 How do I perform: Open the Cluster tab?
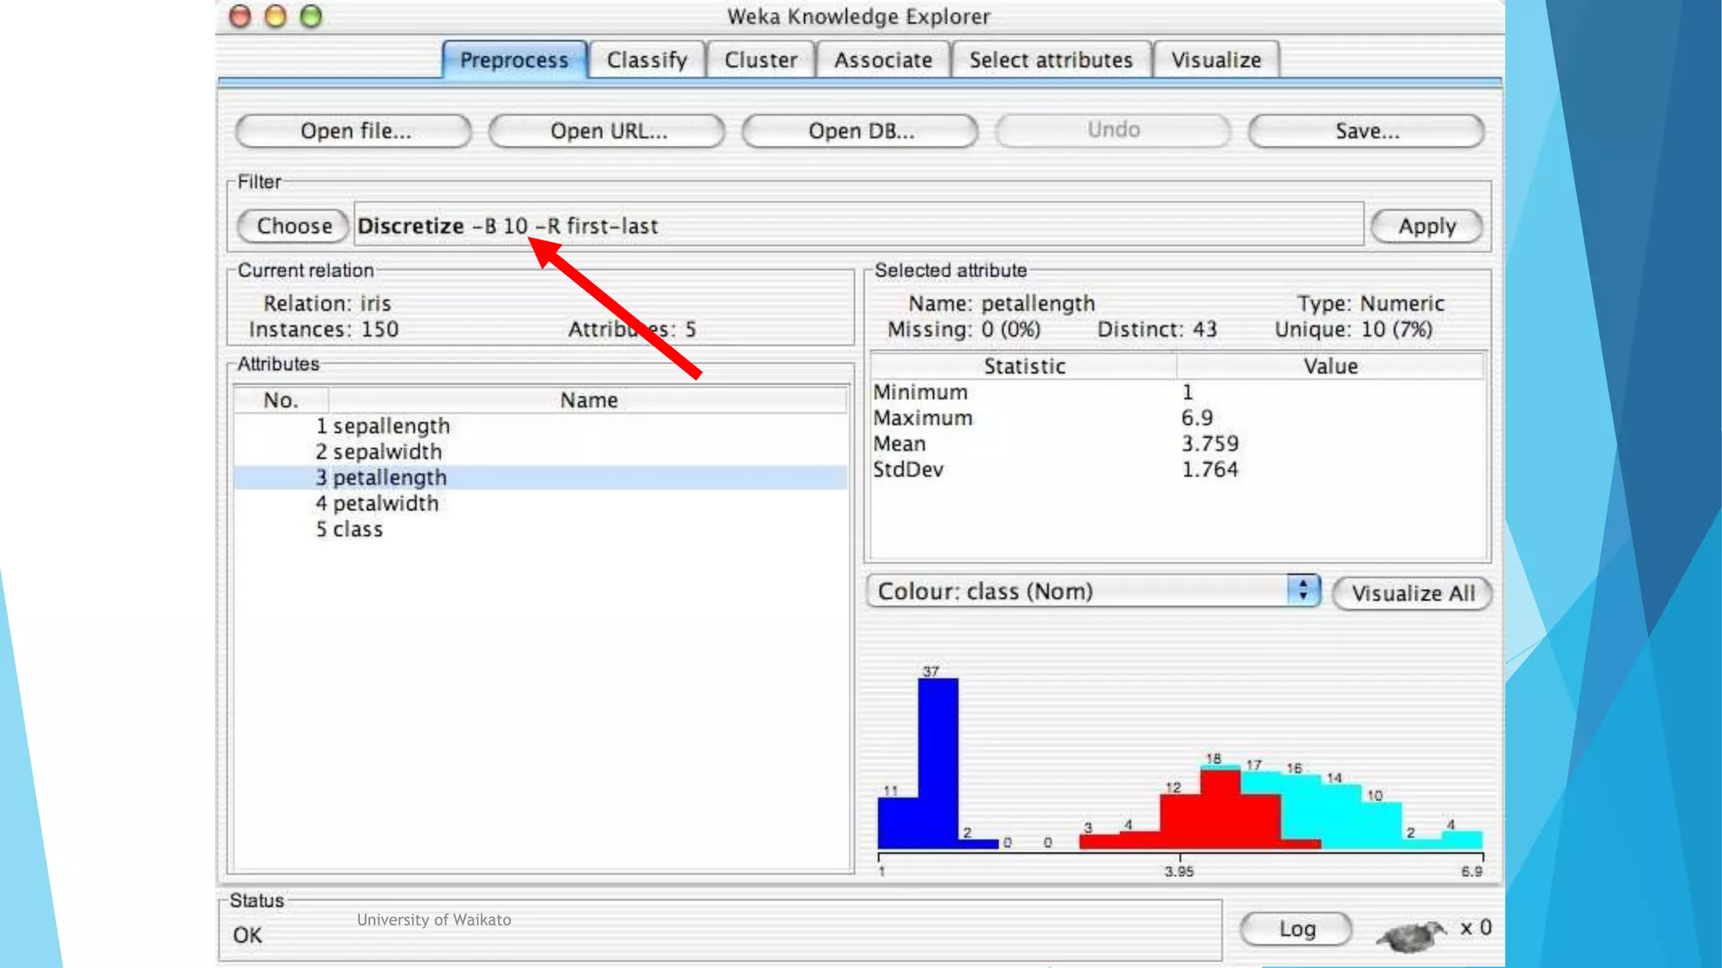760,60
